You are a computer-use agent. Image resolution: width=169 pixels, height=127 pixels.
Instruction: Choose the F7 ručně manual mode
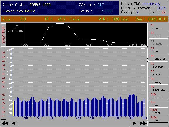(158, 73)
